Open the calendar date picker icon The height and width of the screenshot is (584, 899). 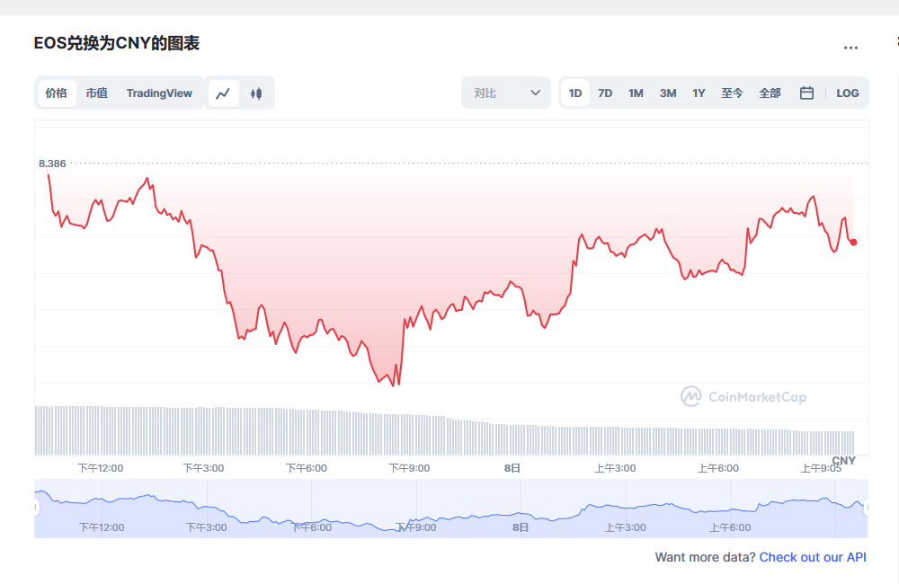[x=806, y=93]
